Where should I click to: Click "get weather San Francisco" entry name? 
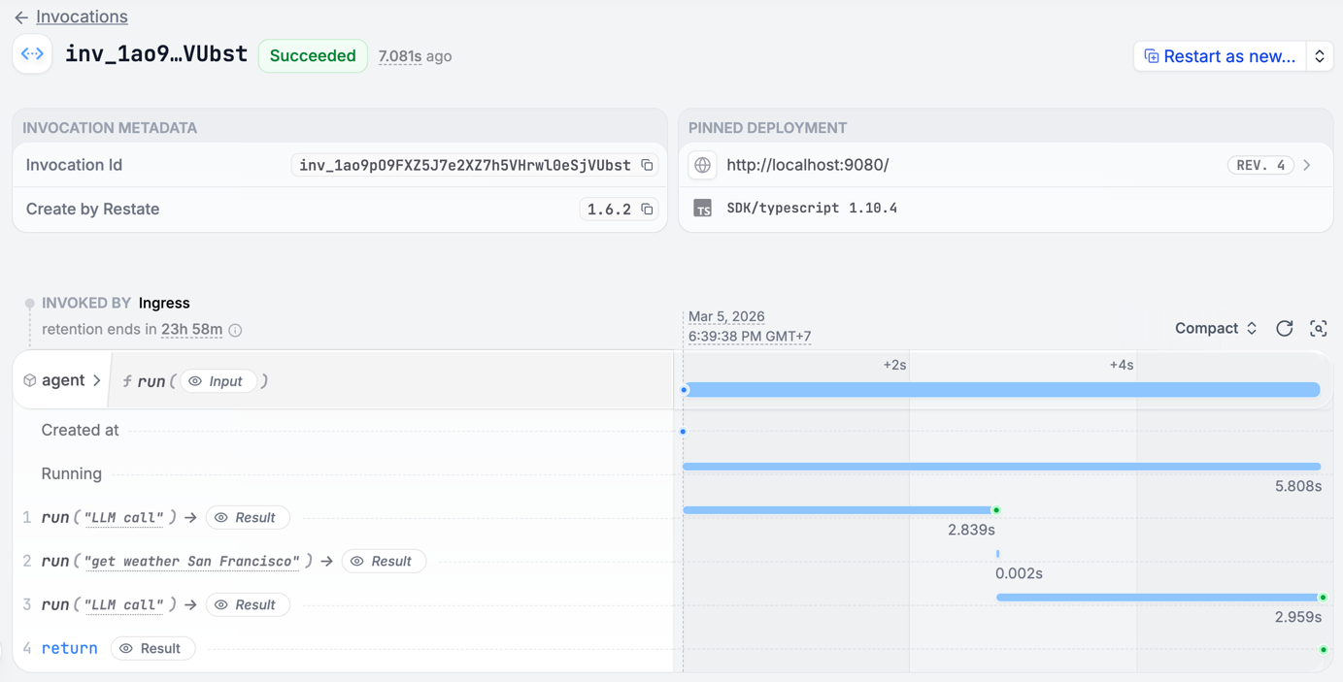(x=192, y=562)
